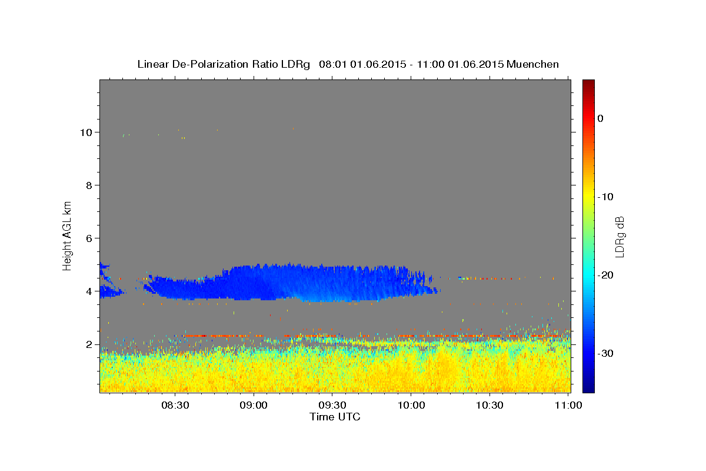The image size is (706, 471).
Task: Click the plot title "Linear De-Polarization Ratio LDRg"
Action: coord(224,64)
